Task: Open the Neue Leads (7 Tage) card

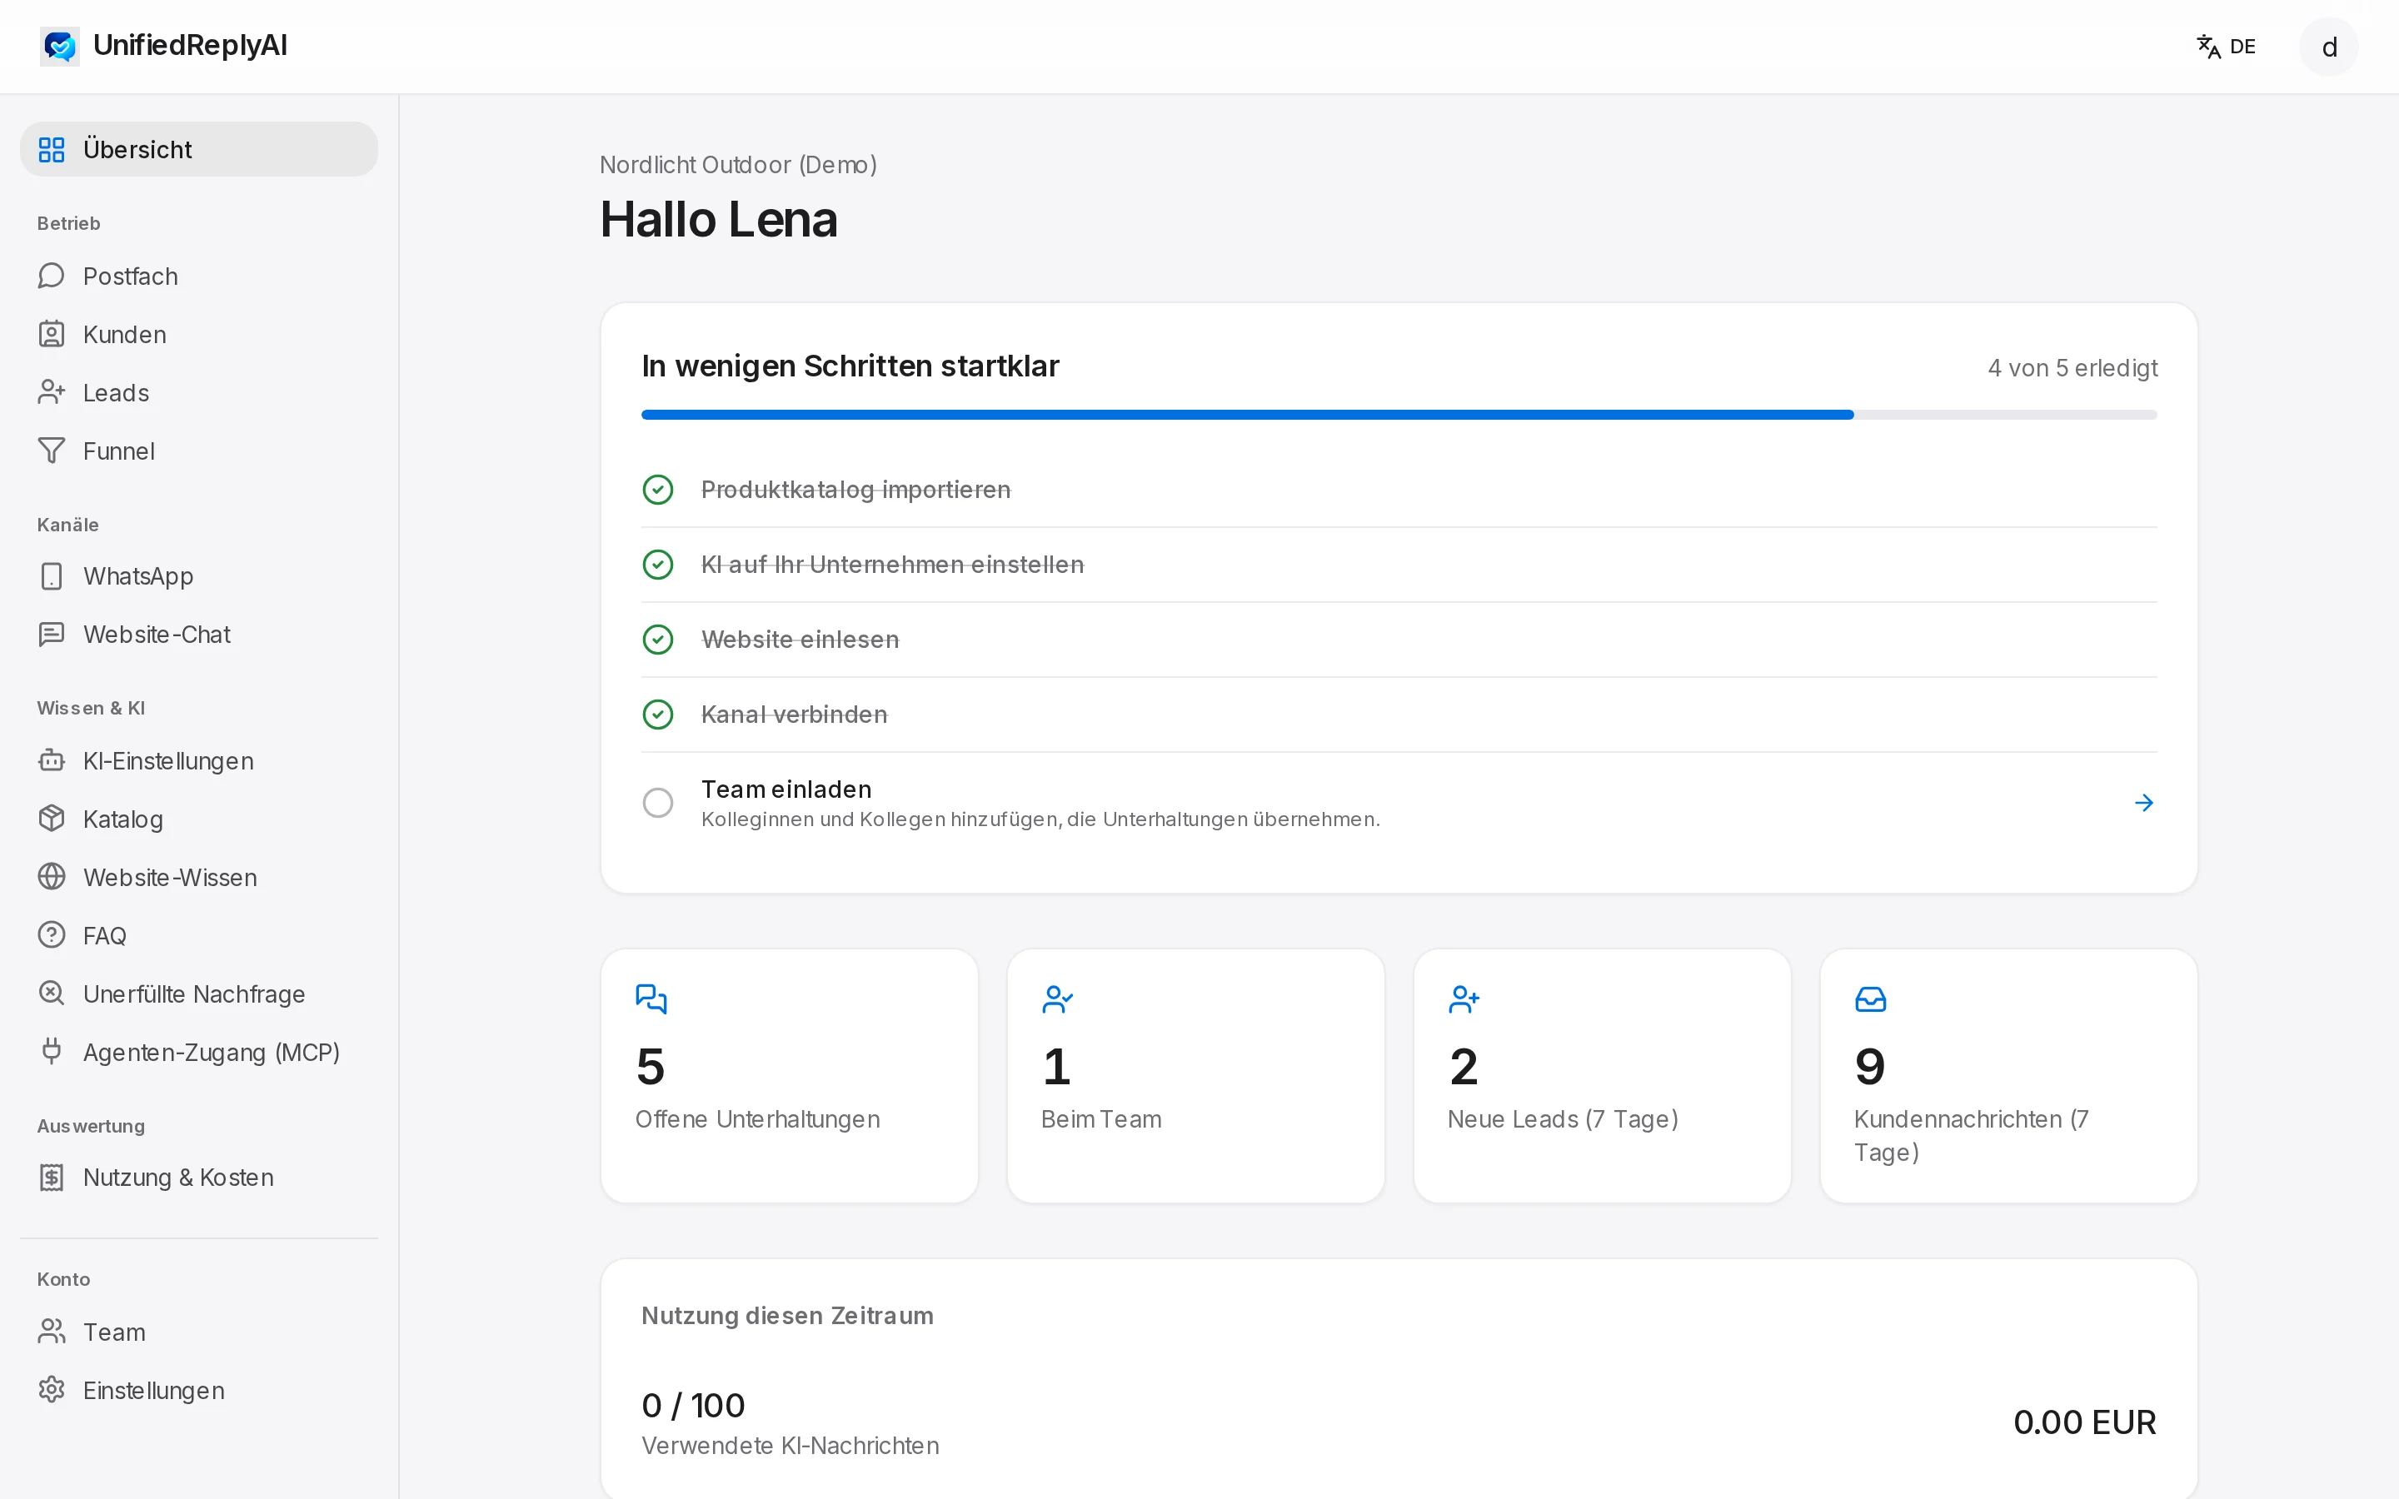Action: tap(1602, 1076)
